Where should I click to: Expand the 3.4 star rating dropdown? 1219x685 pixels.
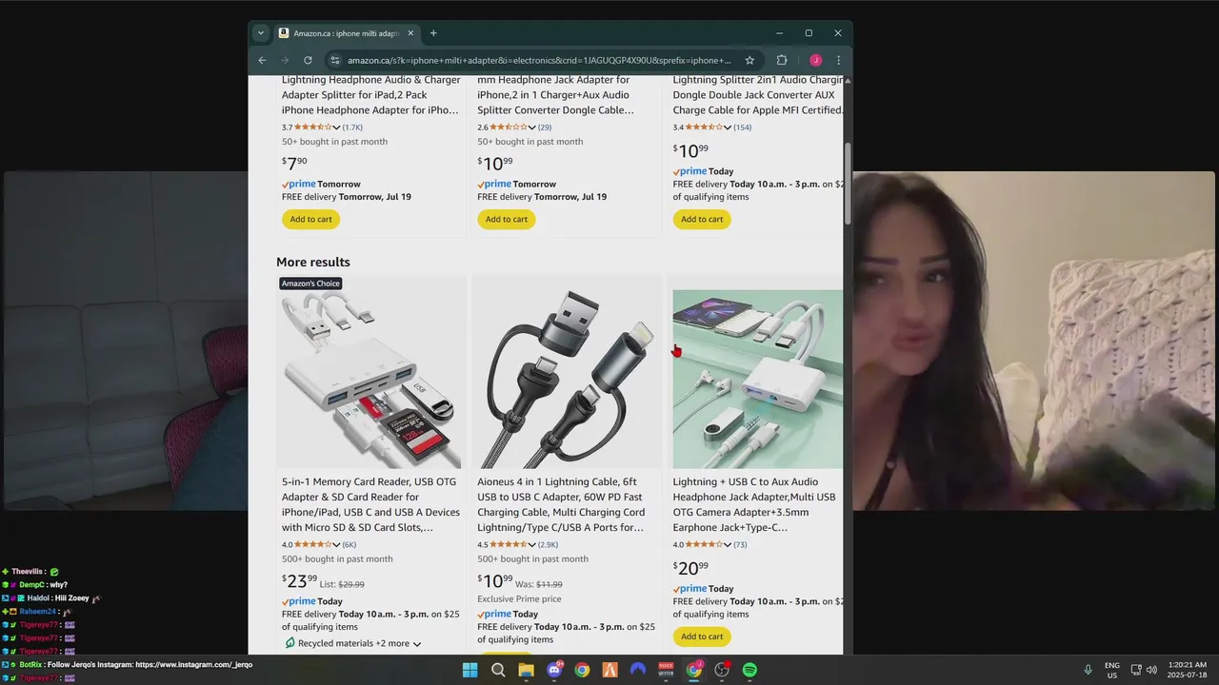click(x=728, y=127)
